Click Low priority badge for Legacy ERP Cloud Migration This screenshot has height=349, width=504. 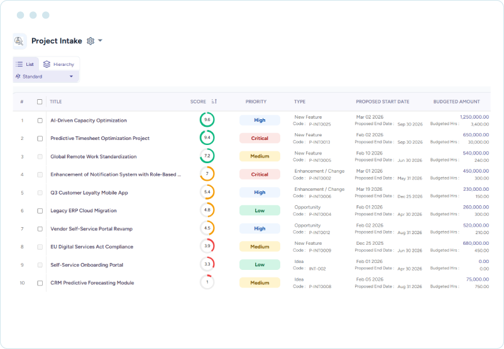[x=260, y=211]
